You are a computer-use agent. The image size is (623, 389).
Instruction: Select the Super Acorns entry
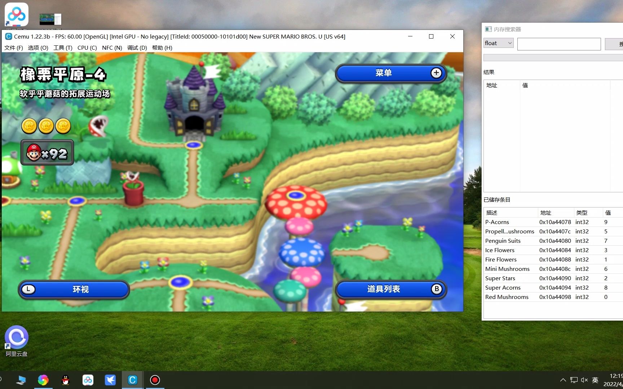[x=553, y=288]
